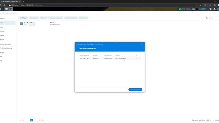Open the column options at the table header's far right

[140, 55]
